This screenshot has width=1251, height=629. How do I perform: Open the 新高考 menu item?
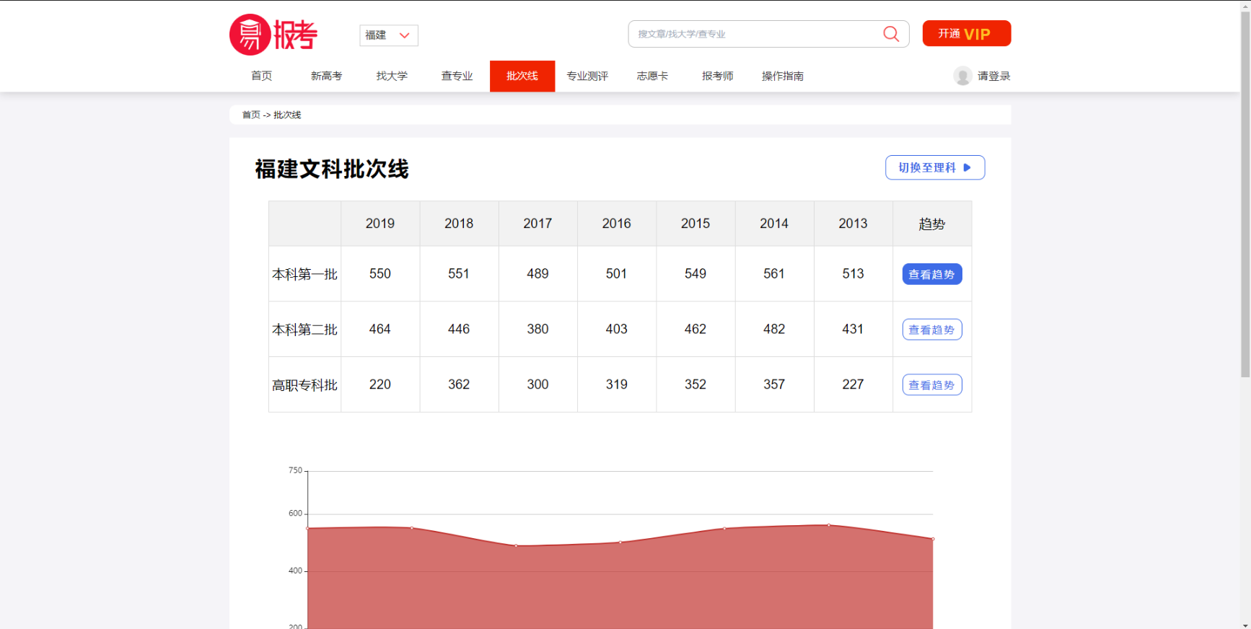(x=326, y=76)
